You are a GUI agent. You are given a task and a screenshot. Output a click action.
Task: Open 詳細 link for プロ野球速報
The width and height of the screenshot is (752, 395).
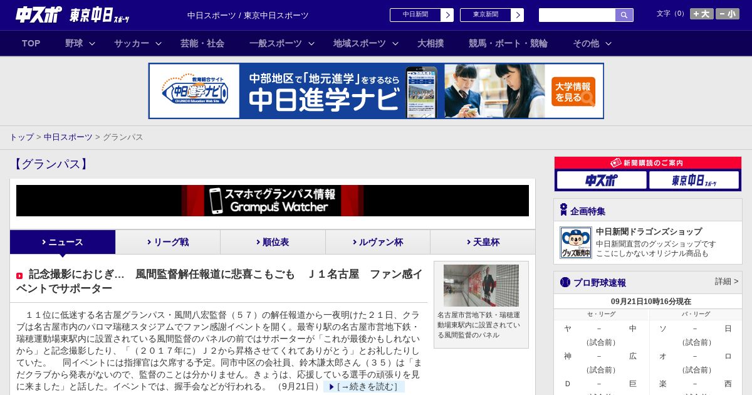click(726, 282)
